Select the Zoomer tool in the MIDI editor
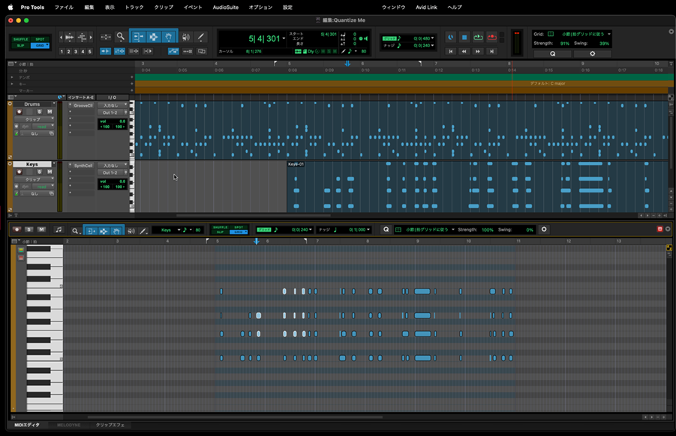This screenshot has height=436, width=676. [x=75, y=231]
